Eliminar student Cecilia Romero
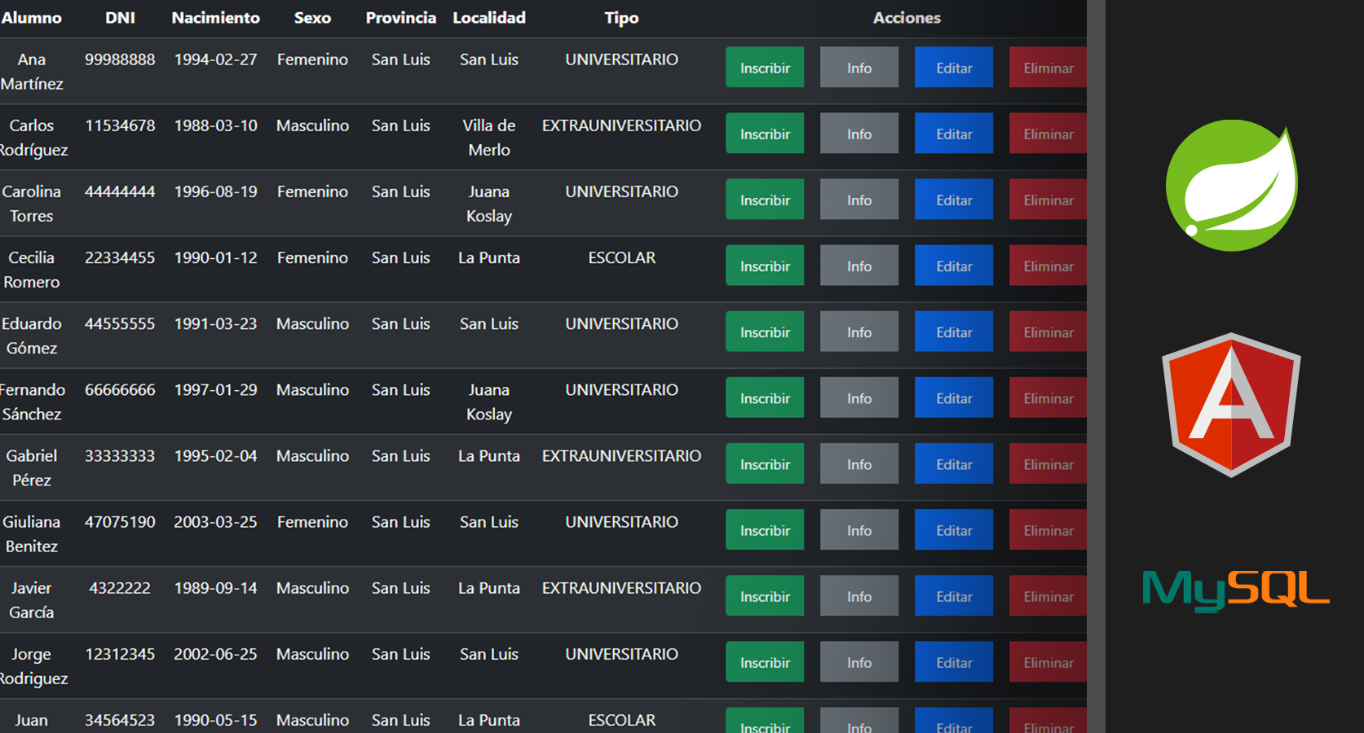 1048,265
